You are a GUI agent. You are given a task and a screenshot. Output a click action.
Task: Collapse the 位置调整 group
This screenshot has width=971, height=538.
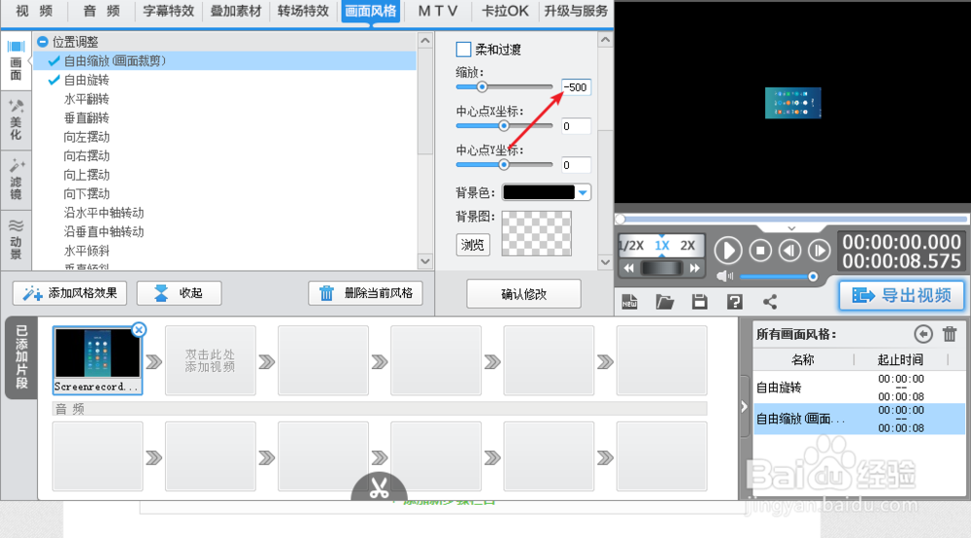[x=43, y=42]
